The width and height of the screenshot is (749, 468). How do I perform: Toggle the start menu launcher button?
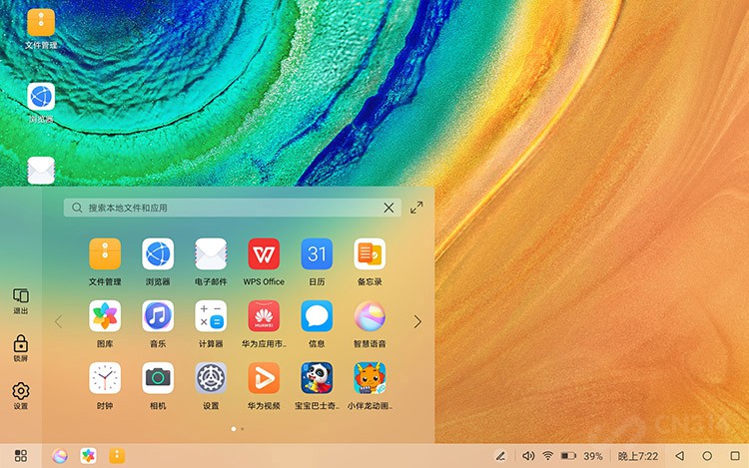click(20, 456)
